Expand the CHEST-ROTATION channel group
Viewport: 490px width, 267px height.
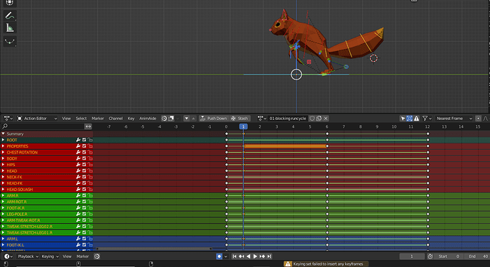click(3, 152)
